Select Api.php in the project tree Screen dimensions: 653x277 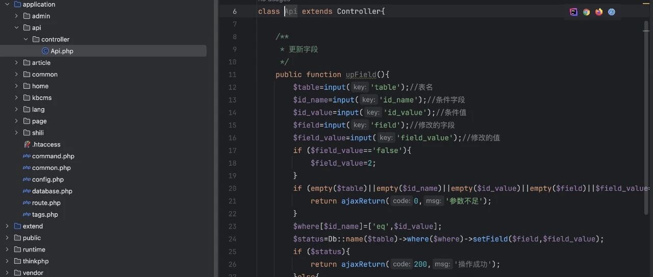coord(103,51)
